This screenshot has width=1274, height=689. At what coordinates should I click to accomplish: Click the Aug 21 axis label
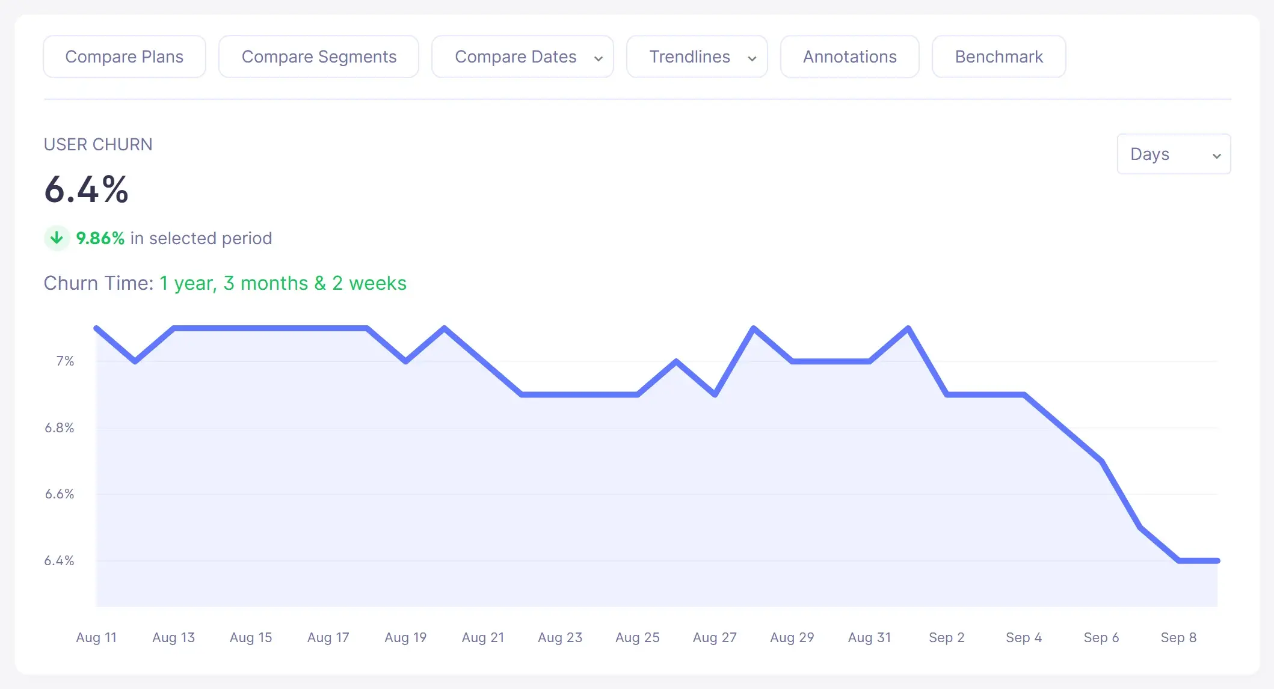483,637
